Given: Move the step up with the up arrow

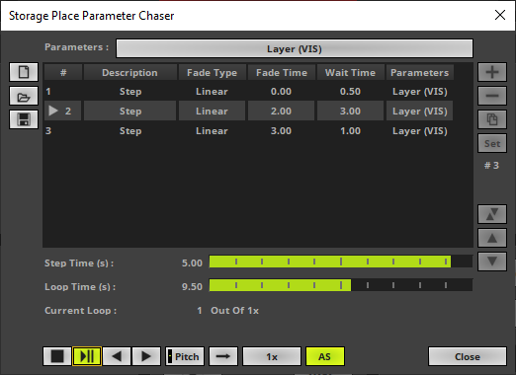Looking at the screenshot, I should coord(492,238).
